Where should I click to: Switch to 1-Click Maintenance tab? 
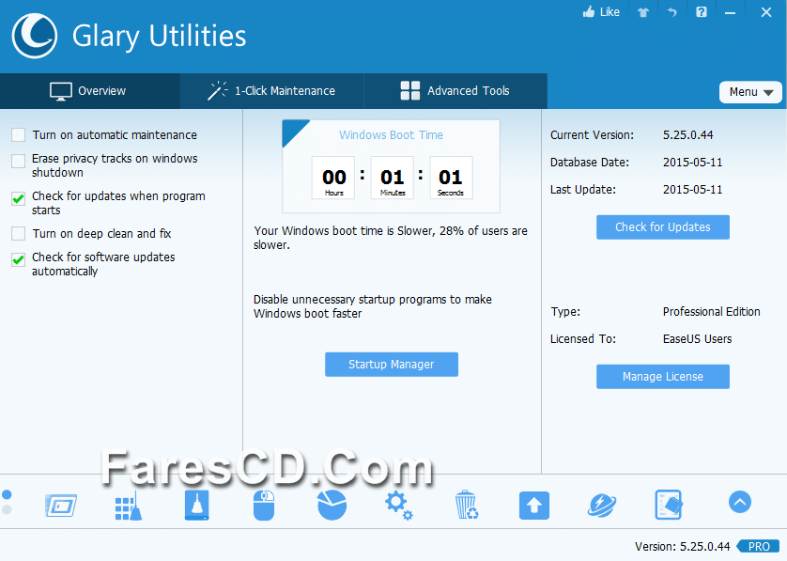tap(271, 91)
